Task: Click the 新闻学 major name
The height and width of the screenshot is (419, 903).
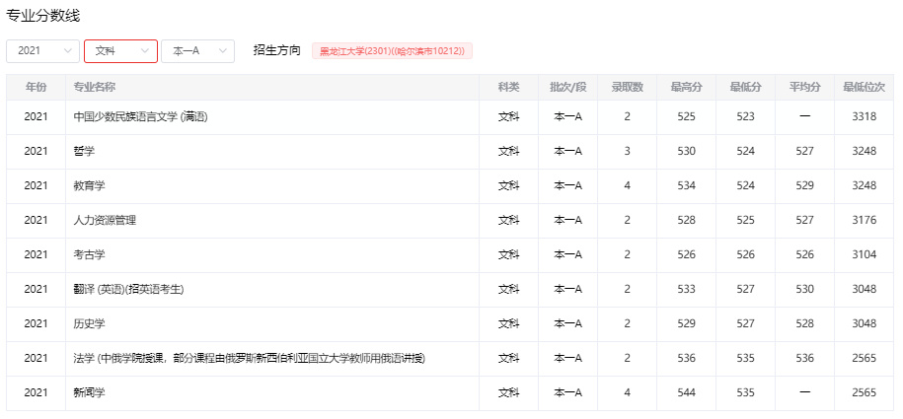Action: 90,393
